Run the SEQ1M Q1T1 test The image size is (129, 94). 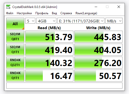coord(15,50)
